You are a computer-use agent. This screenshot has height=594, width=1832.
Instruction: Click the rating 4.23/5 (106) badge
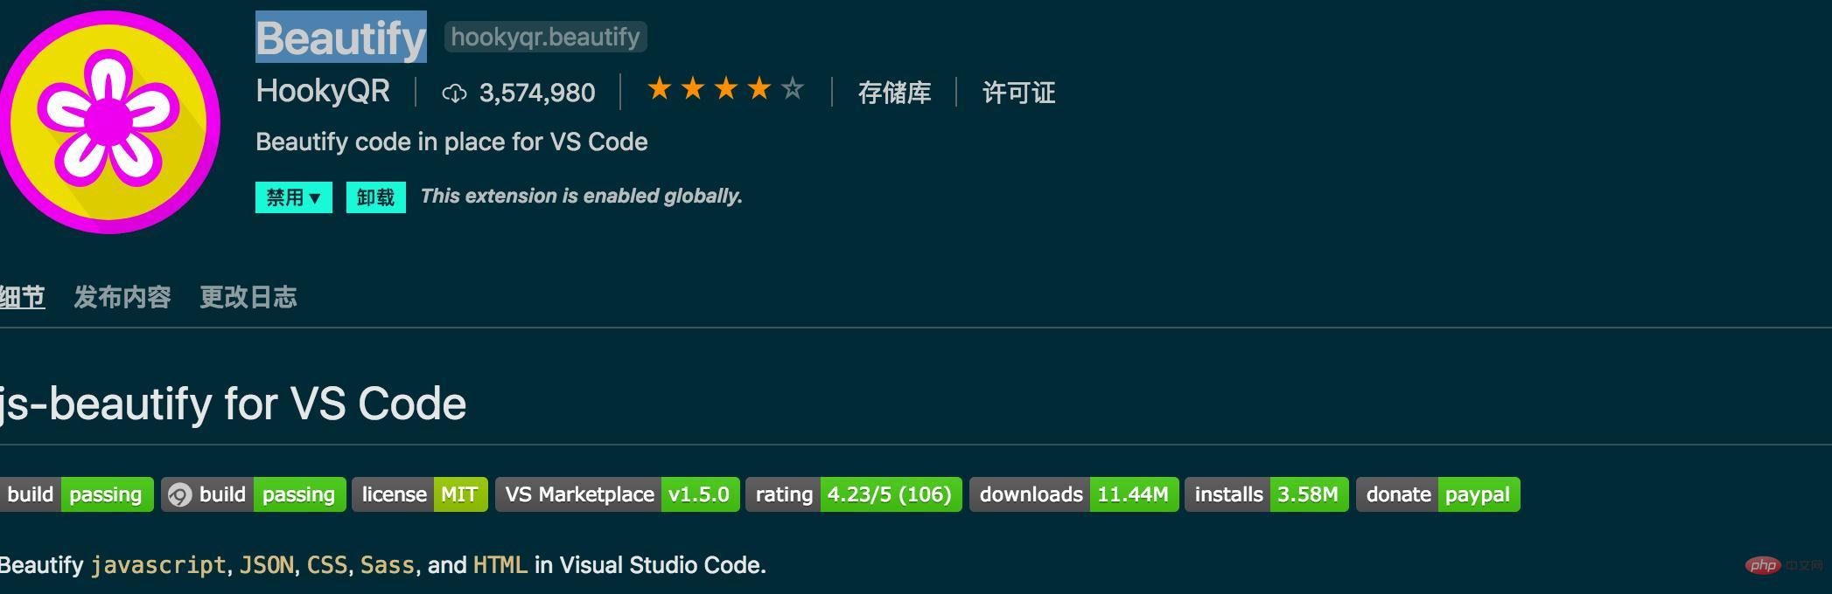pos(854,494)
